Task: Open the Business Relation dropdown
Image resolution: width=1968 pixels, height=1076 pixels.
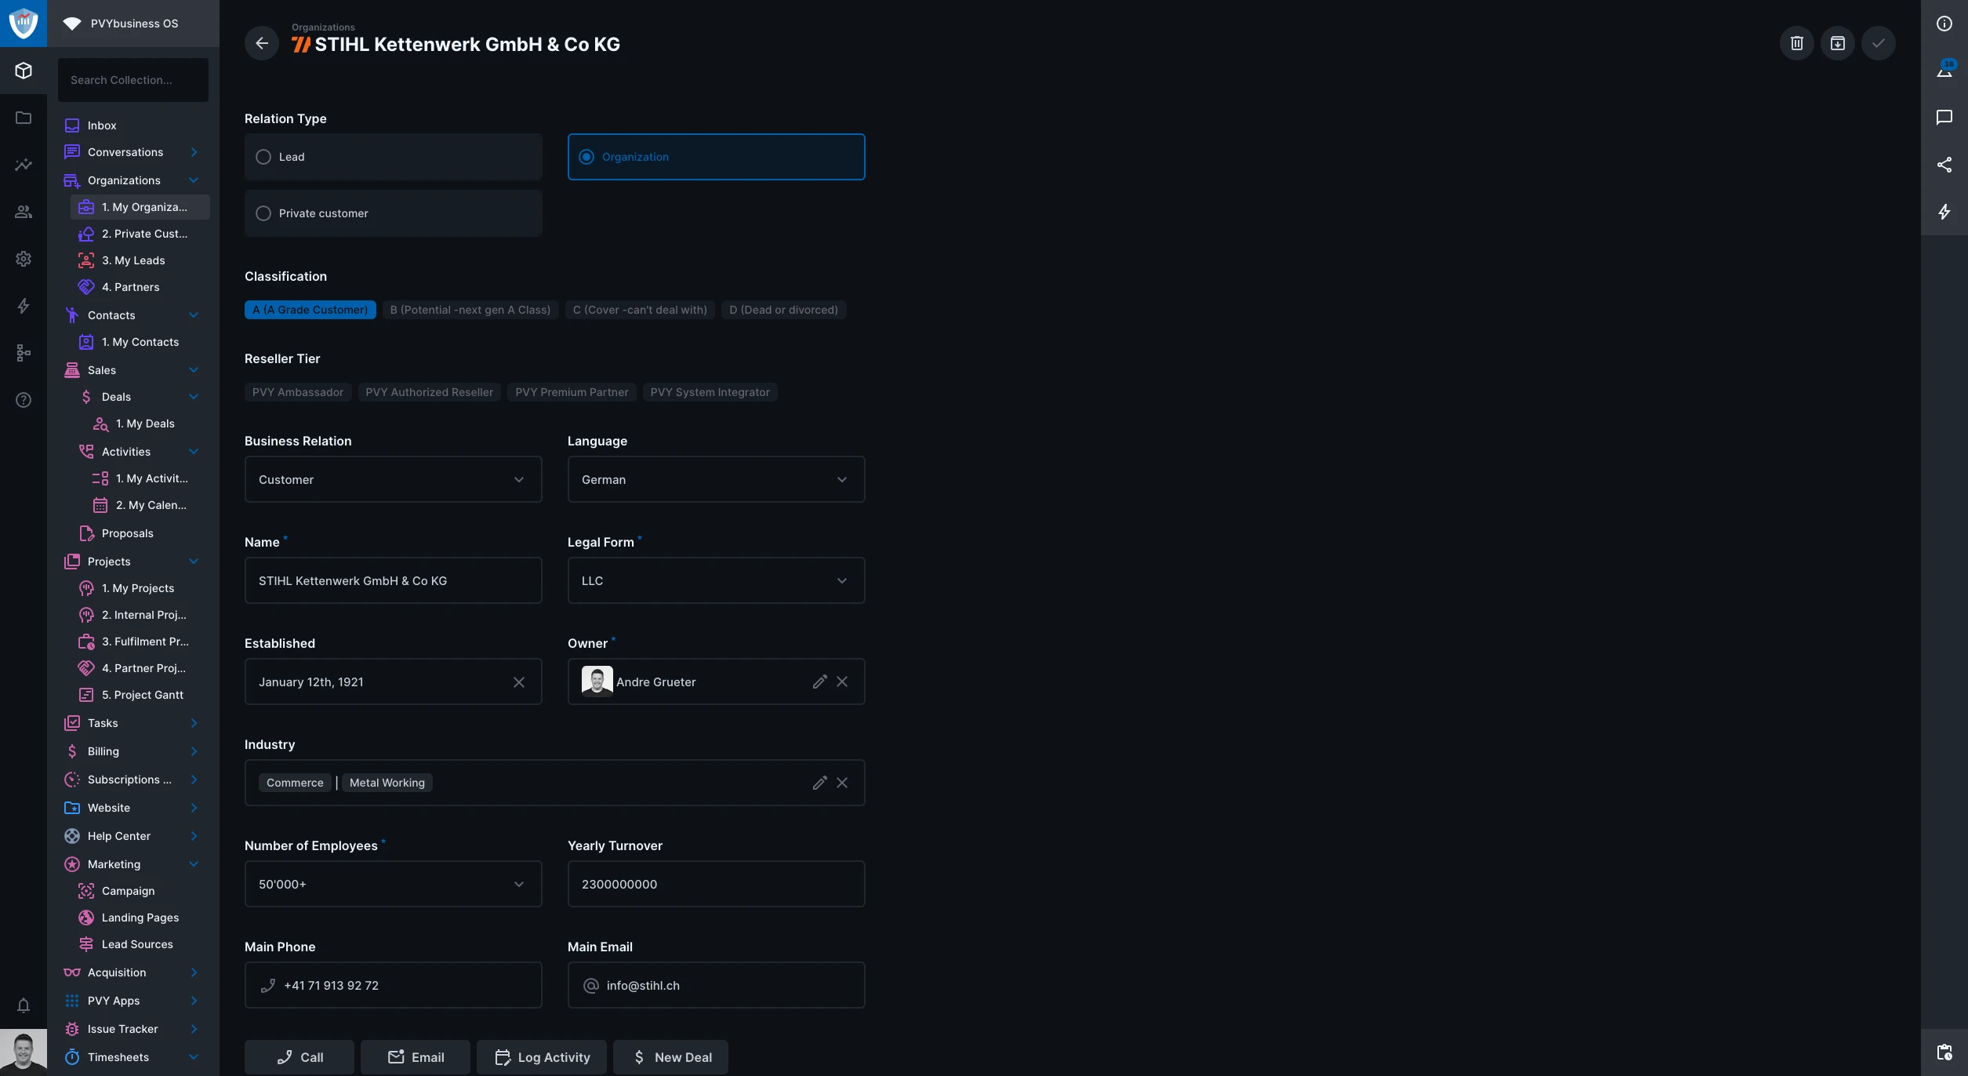Action: (x=394, y=479)
